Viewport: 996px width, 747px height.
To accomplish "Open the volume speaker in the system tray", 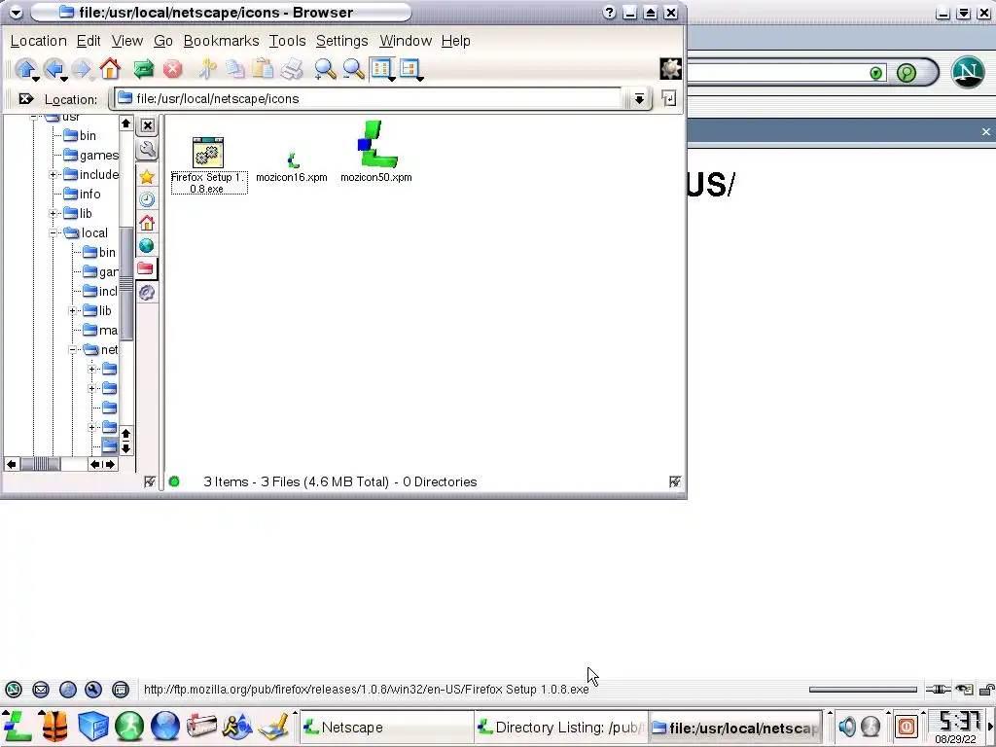I will pos(847,726).
